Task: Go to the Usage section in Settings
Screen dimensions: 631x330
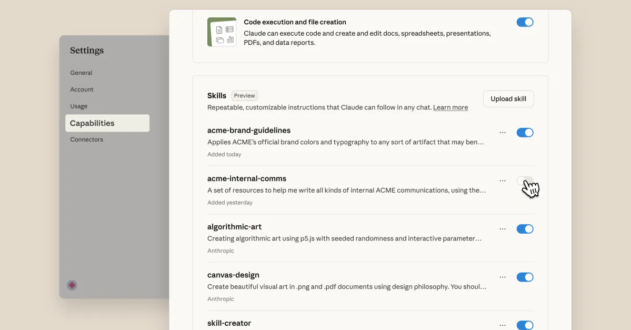Action: click(78, 106)
